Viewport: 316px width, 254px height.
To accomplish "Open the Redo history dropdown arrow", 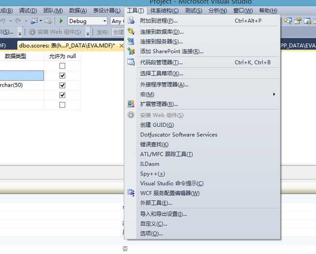I will 26,21.
